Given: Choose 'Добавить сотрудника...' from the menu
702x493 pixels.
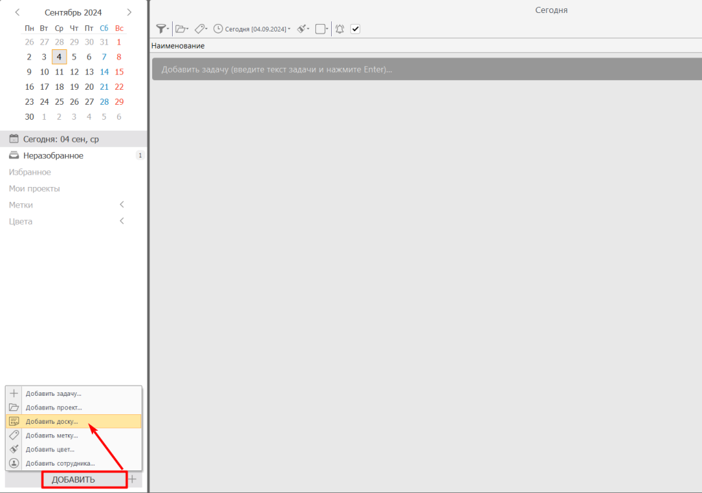Looking at the screenshot, I should (x=74, y=463).
